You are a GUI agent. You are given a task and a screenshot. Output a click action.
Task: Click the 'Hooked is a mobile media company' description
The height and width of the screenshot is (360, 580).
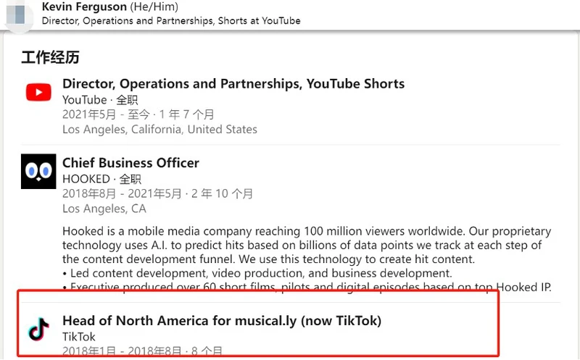pyautogui.click(x=307, y=245)
